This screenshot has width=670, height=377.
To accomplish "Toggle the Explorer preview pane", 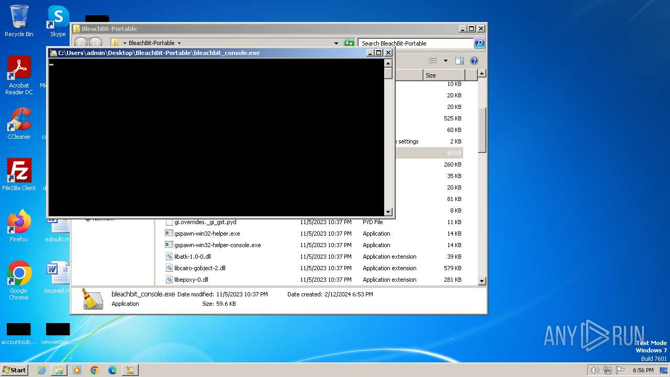I will point(459,61).
